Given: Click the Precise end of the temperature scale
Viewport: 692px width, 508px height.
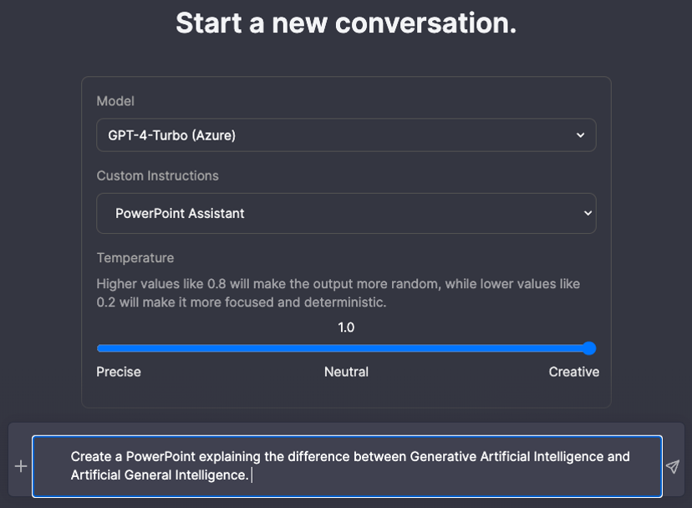Looking at the screenshot, I should pos(118,372).
